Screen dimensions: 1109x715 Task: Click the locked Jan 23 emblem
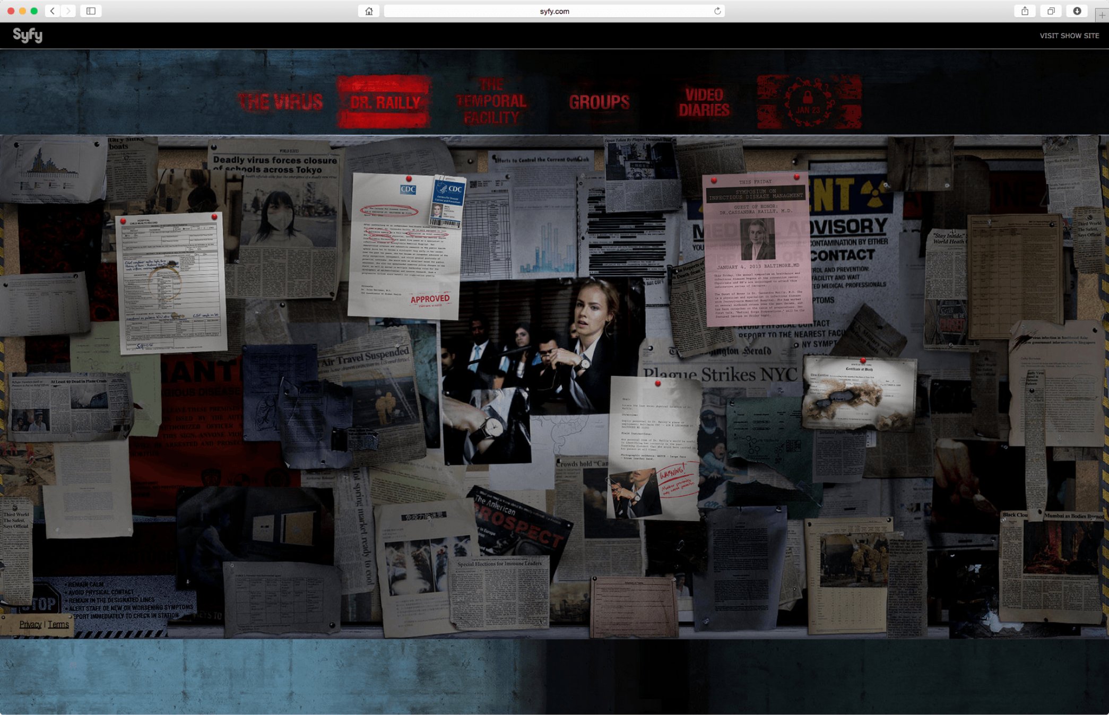(808, 102)
